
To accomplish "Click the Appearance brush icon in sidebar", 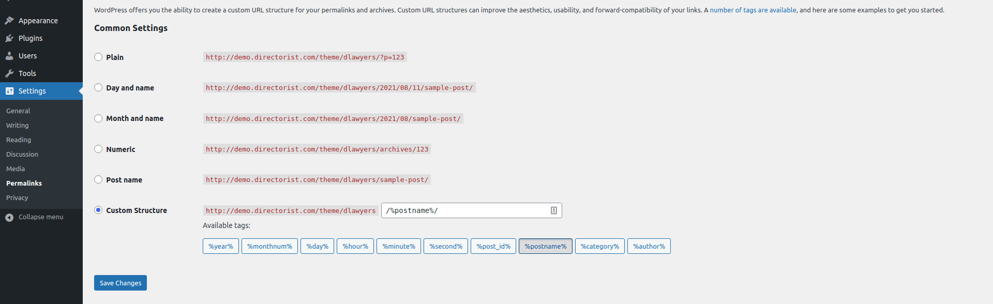I will (x=9, y=21).
